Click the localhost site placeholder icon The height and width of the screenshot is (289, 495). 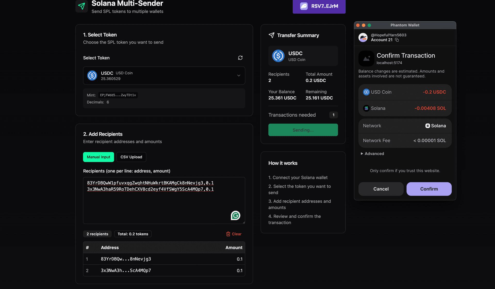[366, 58]
